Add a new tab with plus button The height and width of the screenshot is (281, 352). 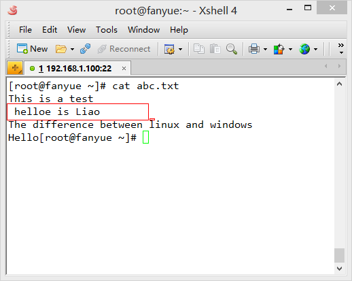(15, 68)
